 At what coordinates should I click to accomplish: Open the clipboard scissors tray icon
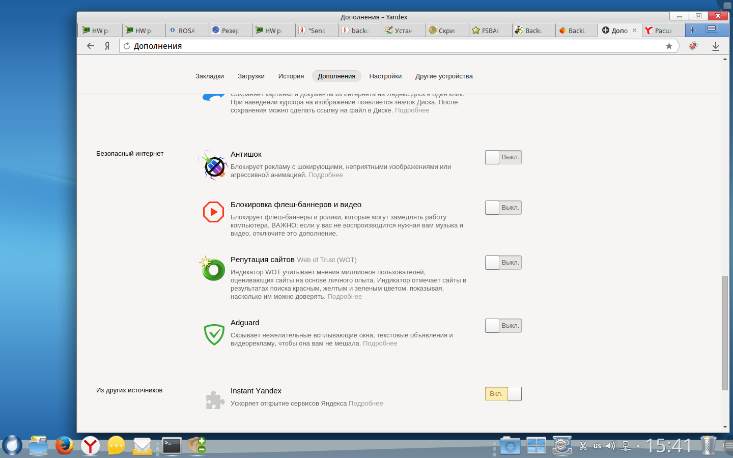point(583,446)
